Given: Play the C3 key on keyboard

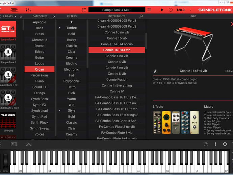Looking at the screenshot, I should pos(109,169).
